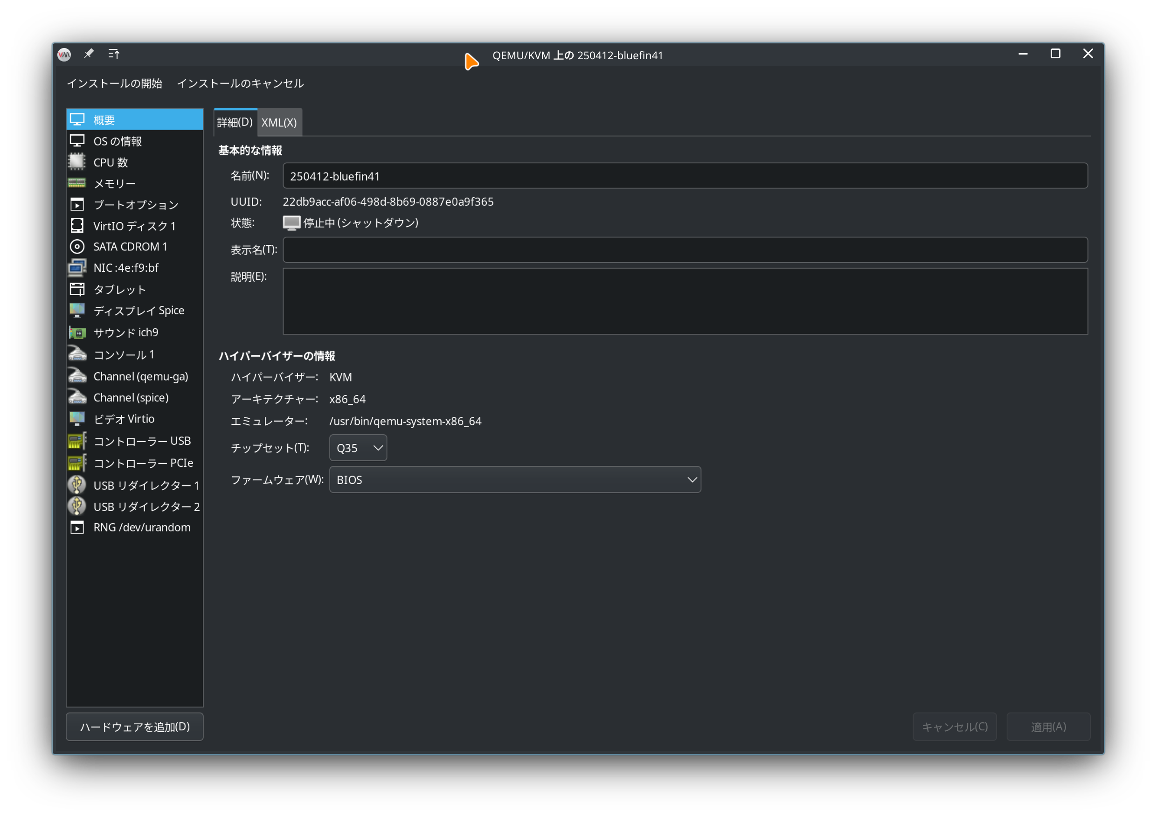Image resolution: width=1157 pixels, height=817 pixels.
Task: Select the サウンド ich9 sound card icon
Action: pyautogui.click(x=76, y=332)
